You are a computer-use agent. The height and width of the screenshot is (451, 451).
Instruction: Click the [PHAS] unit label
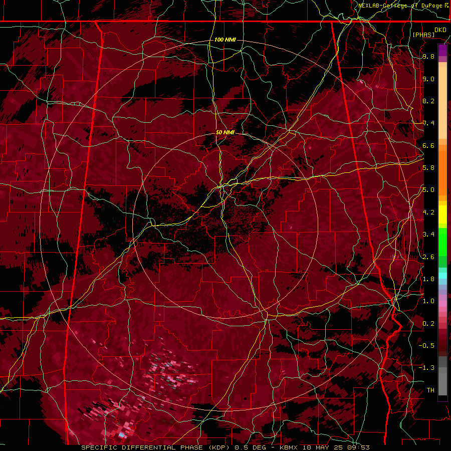click(x=423, y=35)
